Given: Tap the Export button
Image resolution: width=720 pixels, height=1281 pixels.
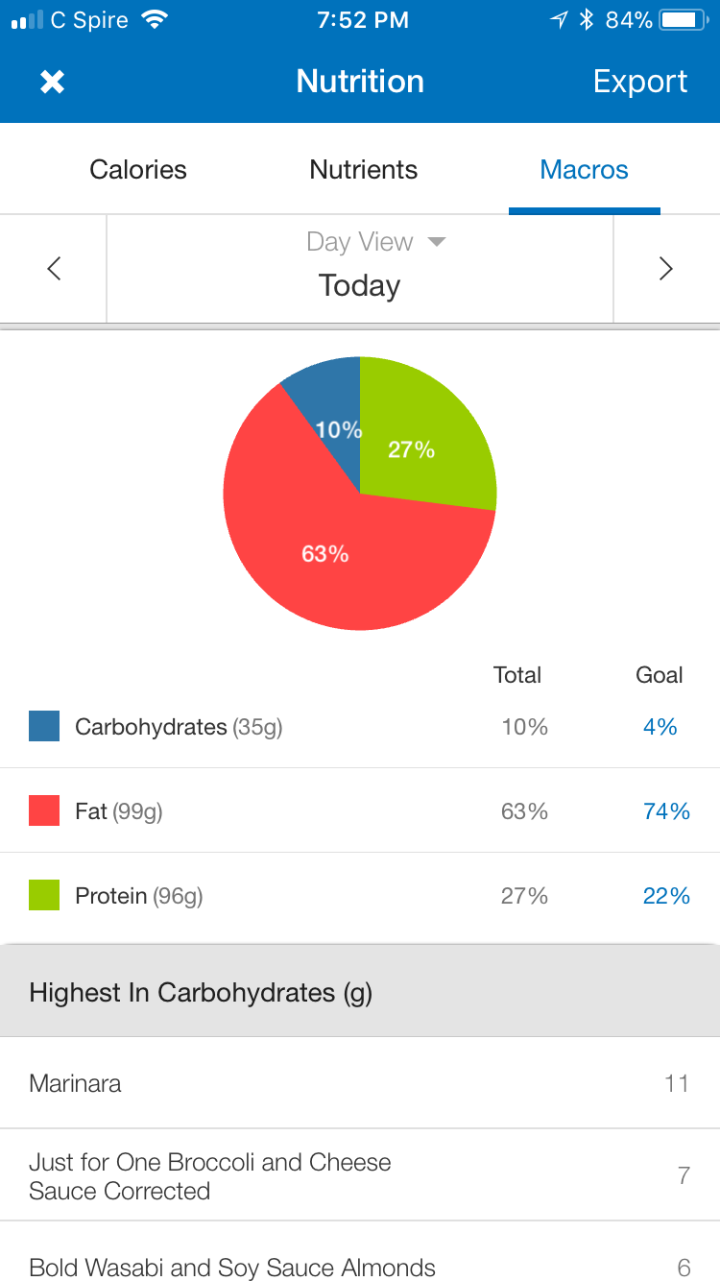Looking at the screenshot, I should pyautogui.click(x=640, y=82).
